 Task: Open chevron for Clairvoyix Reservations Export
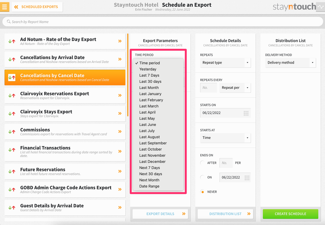point(120,95)
